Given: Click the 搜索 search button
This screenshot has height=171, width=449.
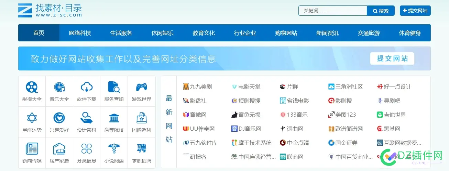Looking at the screenshot, I should point(381,11).
